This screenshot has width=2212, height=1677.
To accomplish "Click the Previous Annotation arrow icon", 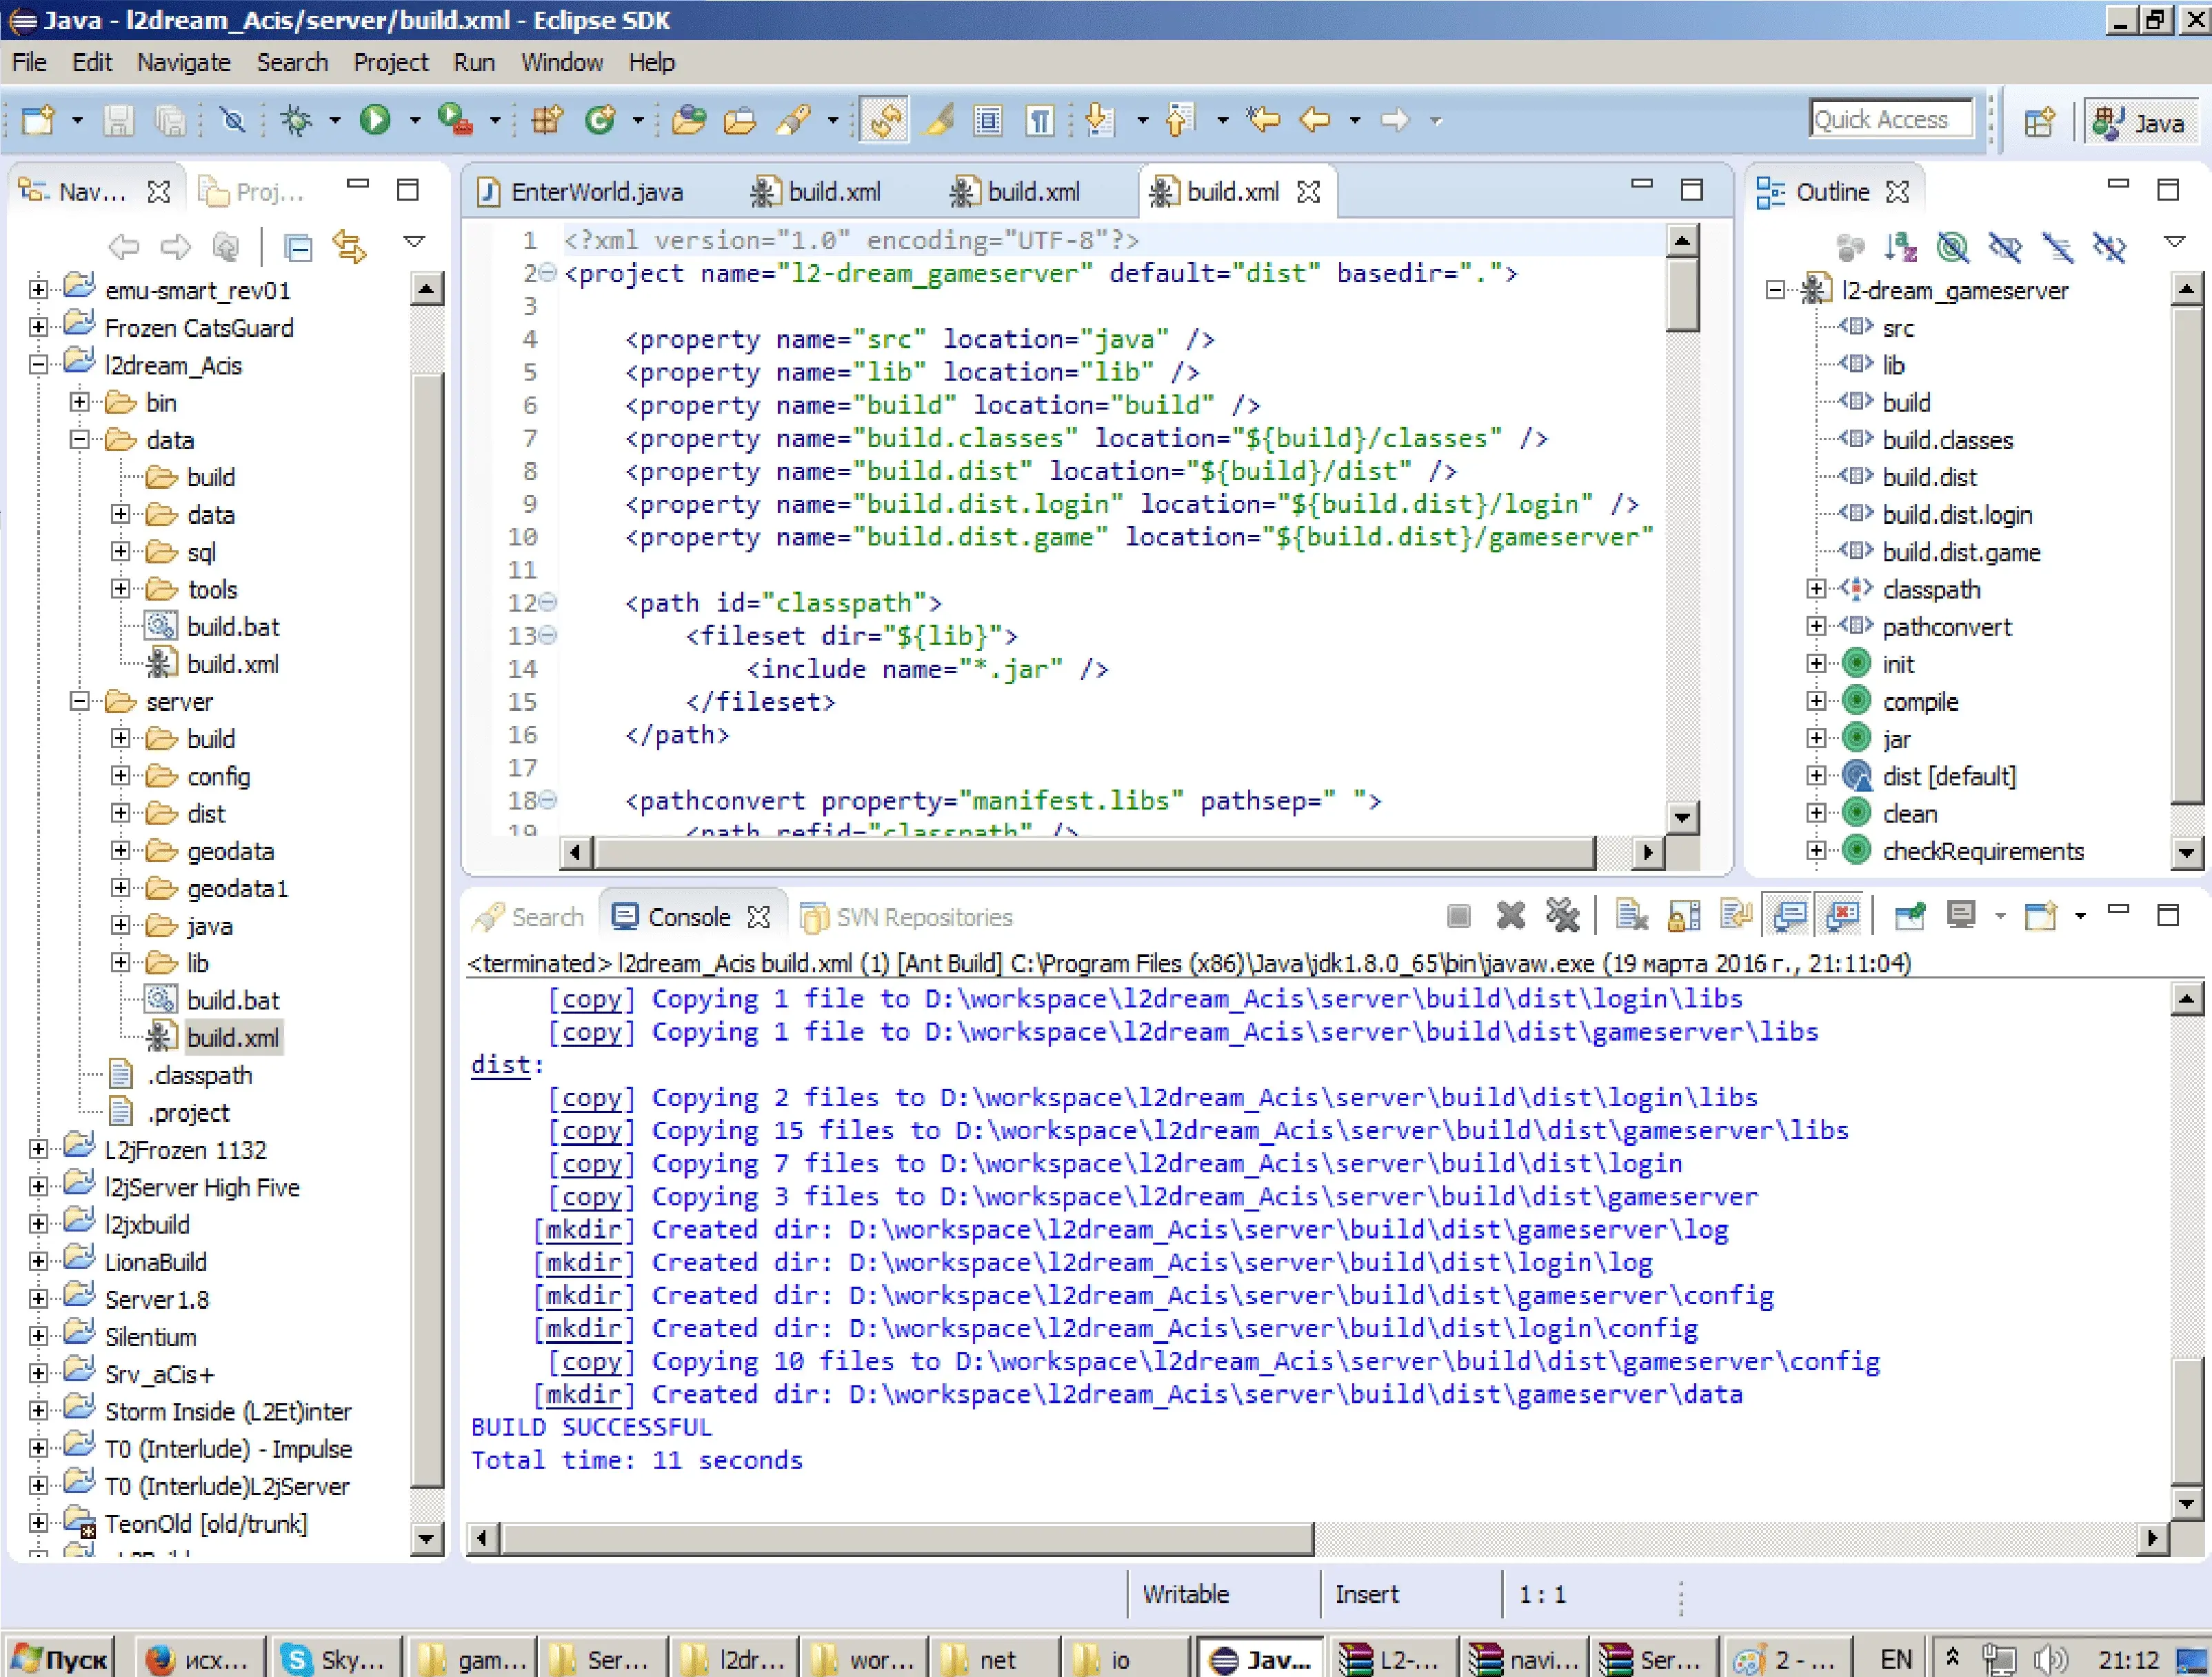I will pos(1180,120).
